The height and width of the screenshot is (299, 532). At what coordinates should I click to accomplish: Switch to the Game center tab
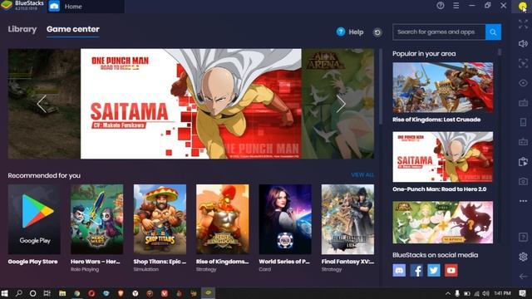[73, 29]
